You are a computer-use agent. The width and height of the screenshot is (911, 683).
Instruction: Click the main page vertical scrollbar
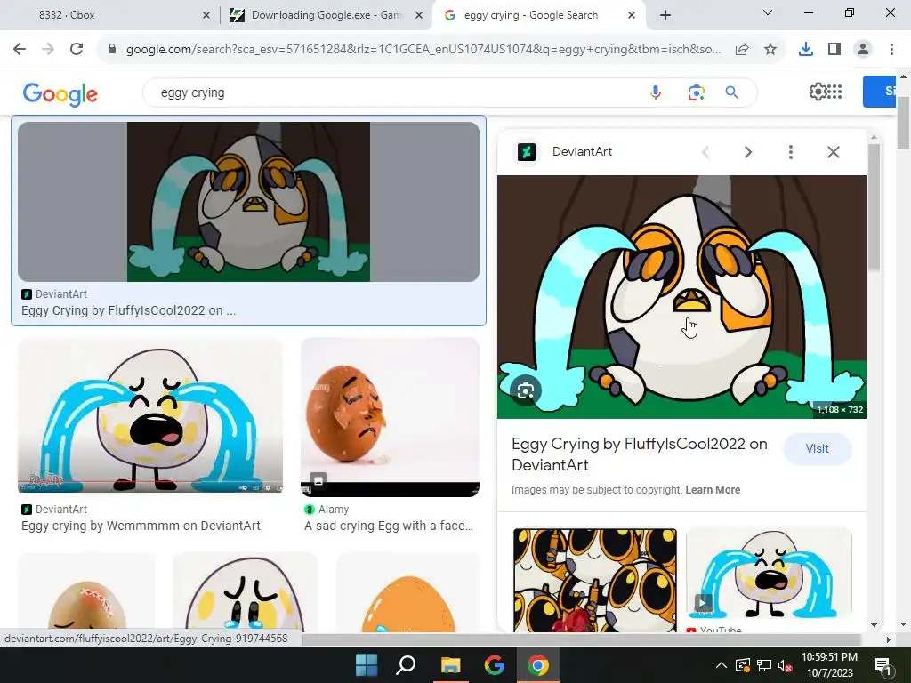[x=904, y=124]
